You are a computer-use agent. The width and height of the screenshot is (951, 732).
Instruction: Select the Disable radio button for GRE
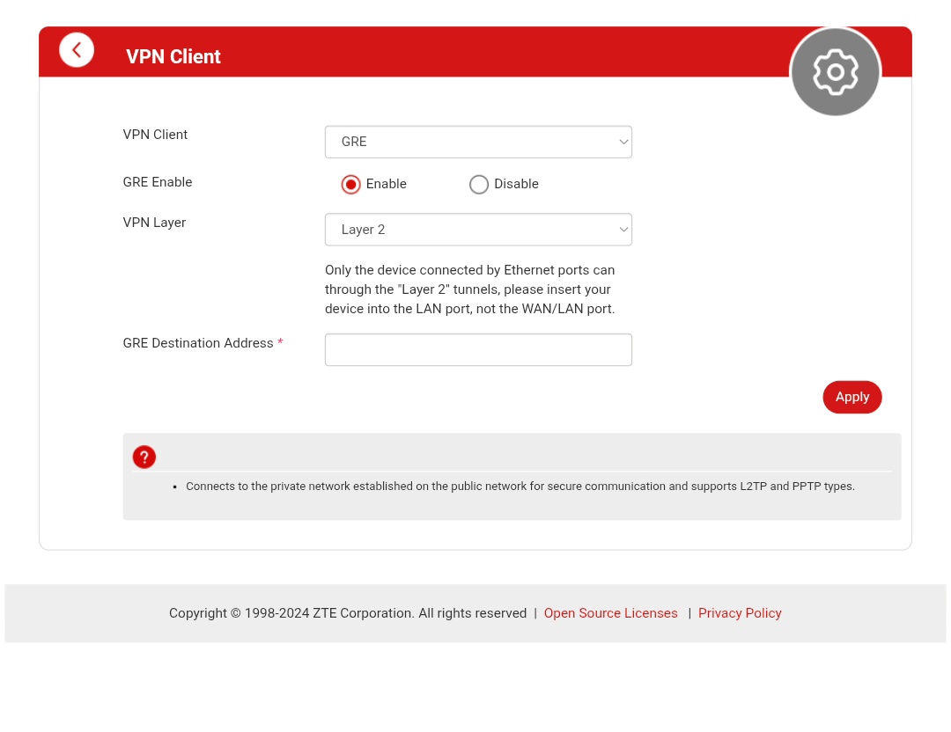coord(478,184)
